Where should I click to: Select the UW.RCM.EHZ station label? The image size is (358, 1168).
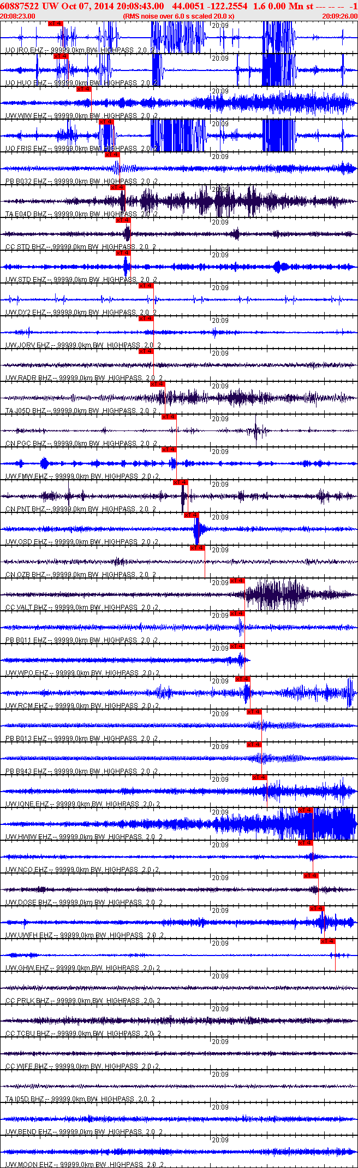click(82, 706)
